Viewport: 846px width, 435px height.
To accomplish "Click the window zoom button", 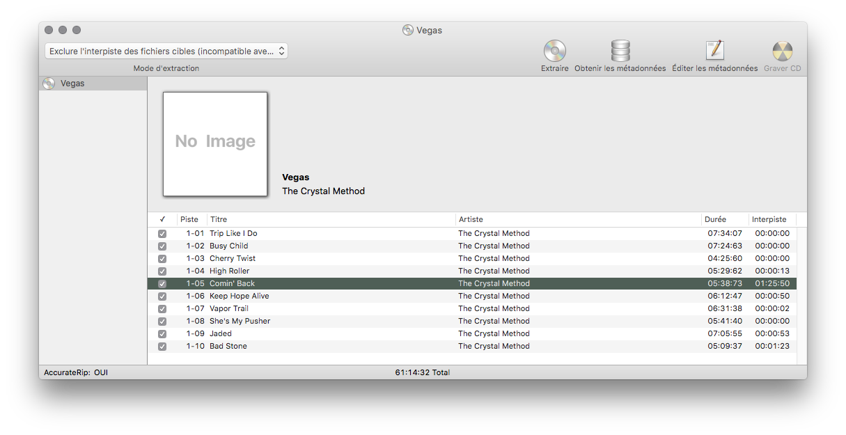I will click(77, 30).
